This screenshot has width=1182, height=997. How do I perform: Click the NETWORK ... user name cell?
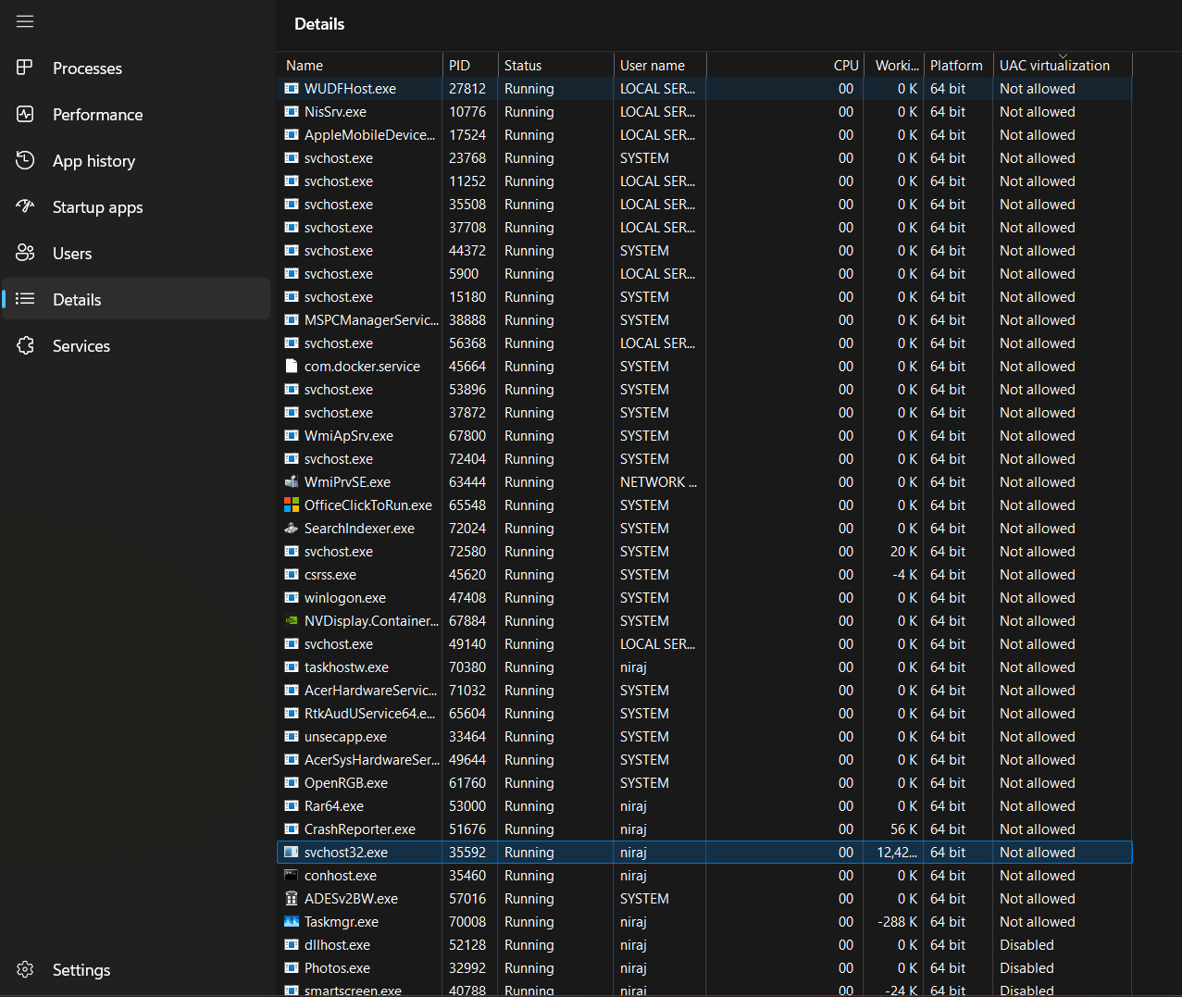[x=658, y=482]
